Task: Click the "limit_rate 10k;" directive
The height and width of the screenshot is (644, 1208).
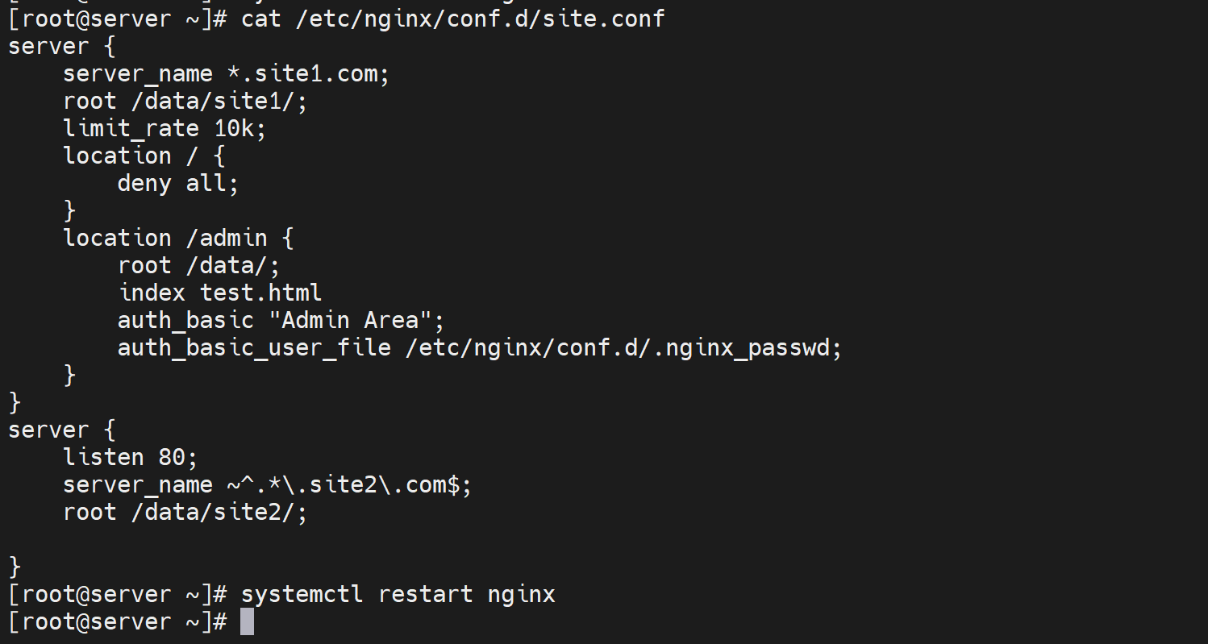Action: (x=165, y=128)
